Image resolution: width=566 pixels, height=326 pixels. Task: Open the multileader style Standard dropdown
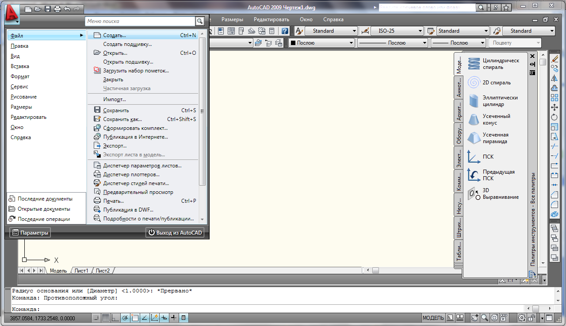[528, 31]
